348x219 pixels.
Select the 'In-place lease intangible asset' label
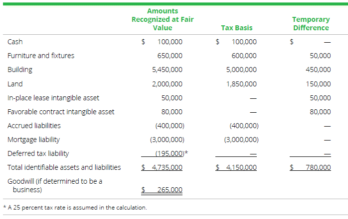coord(53,98)
